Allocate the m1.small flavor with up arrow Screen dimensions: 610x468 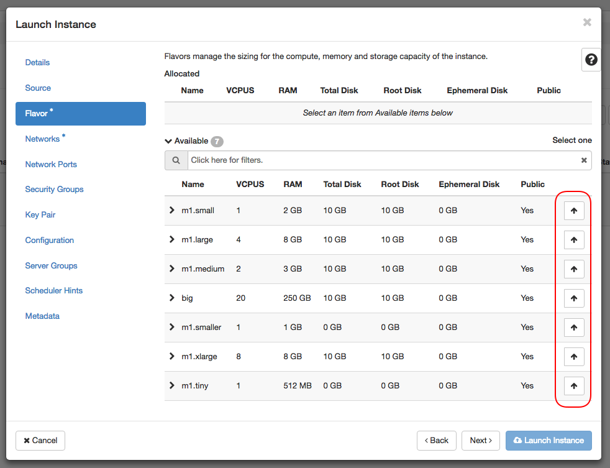pyautogui.click(x=574, y=211)
